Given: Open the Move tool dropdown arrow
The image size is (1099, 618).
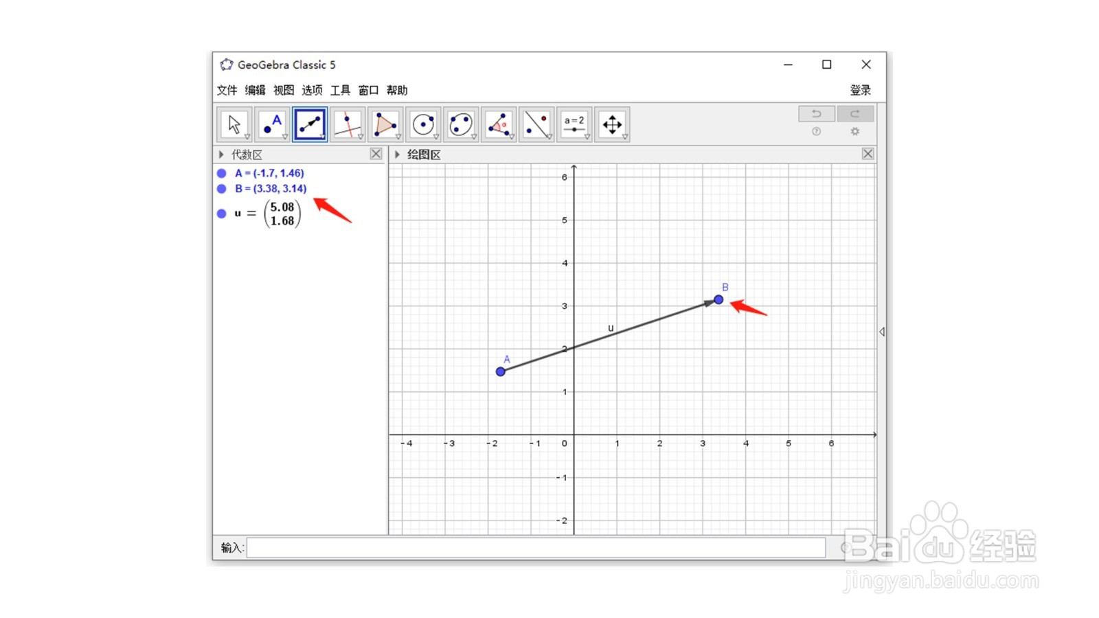Looking at the screenshot, I should [x=247, y=137].
